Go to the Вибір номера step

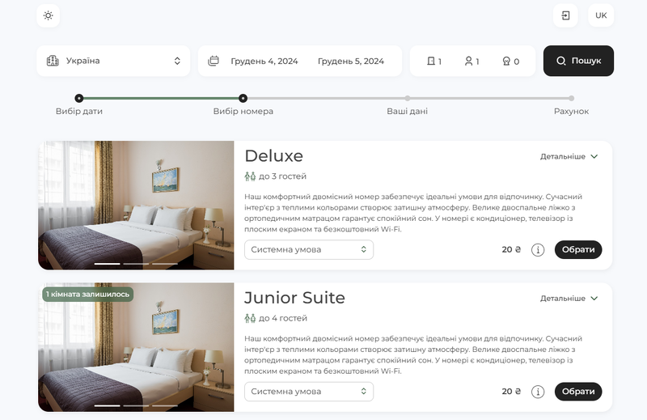click(x=243, y=99)
